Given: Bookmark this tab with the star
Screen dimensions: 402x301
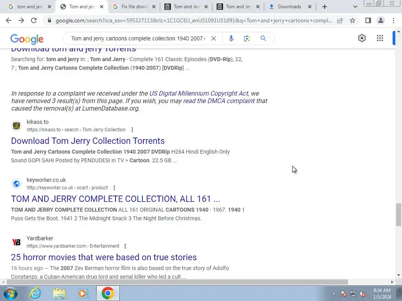Looking at the screenshot, I should [x=353, y=20].
